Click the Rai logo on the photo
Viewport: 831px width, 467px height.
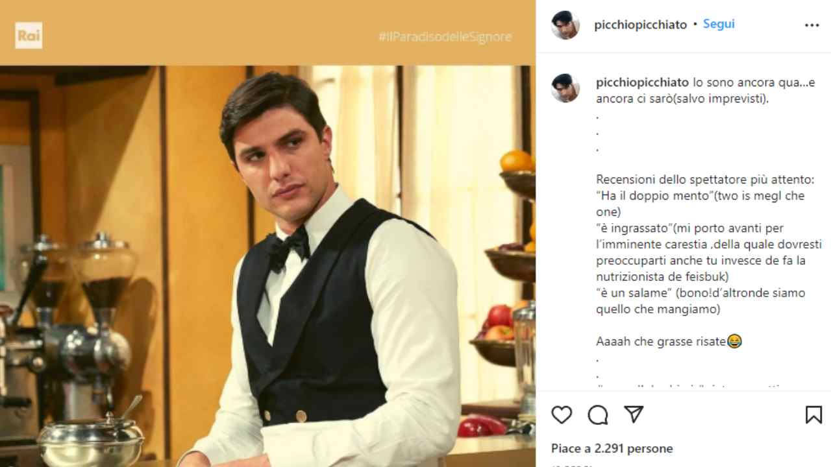tap(29, 36)
